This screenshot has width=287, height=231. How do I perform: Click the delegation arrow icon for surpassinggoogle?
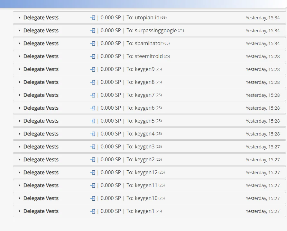pos(93,31)
